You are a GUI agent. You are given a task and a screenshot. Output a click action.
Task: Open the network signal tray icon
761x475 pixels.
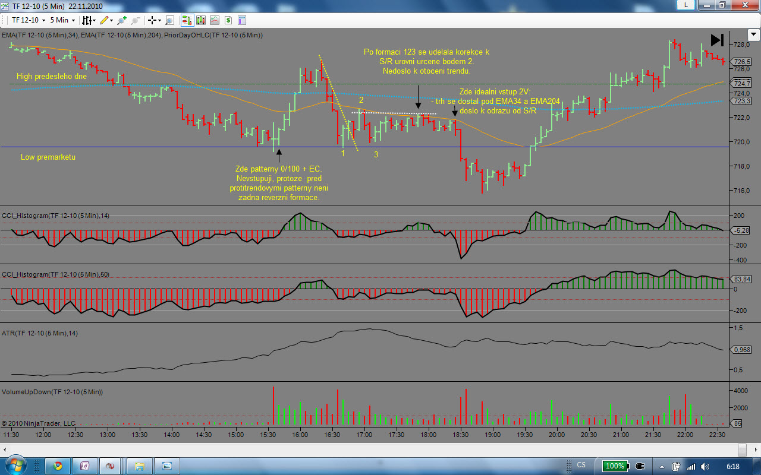click(691, 466)
